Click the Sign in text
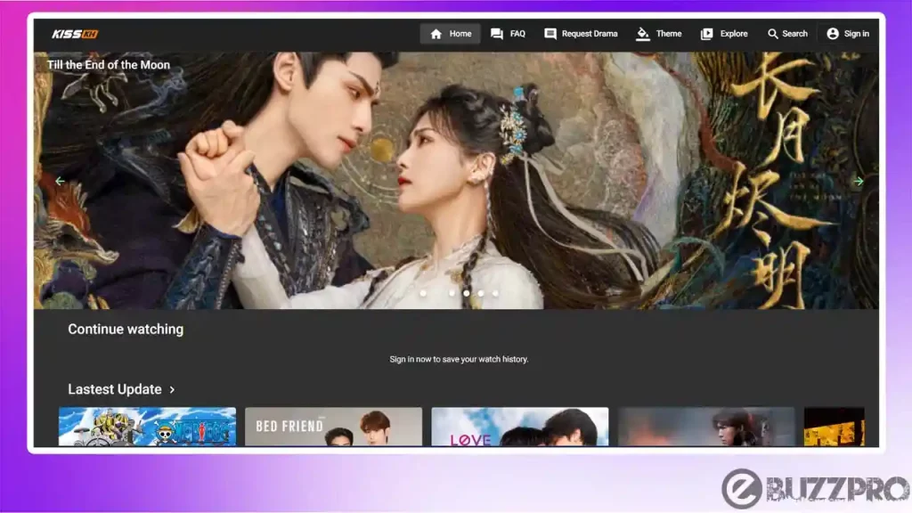Viewport: 912px width, 513px height. (x=856, y=34)
